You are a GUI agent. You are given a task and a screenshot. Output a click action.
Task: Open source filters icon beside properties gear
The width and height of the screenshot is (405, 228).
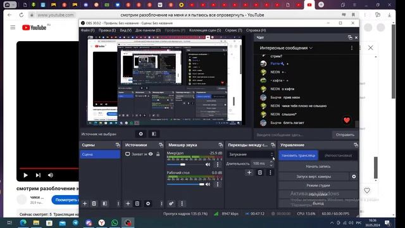[154, 134]
